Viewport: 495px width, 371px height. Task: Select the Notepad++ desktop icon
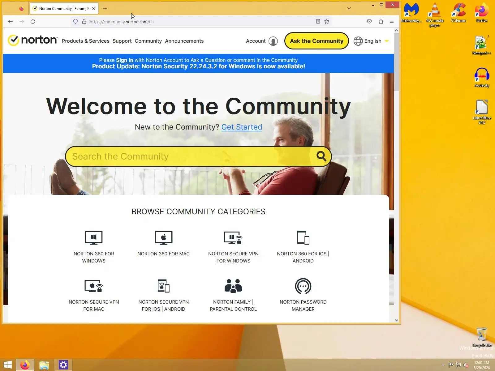click(x=482, y=45)
